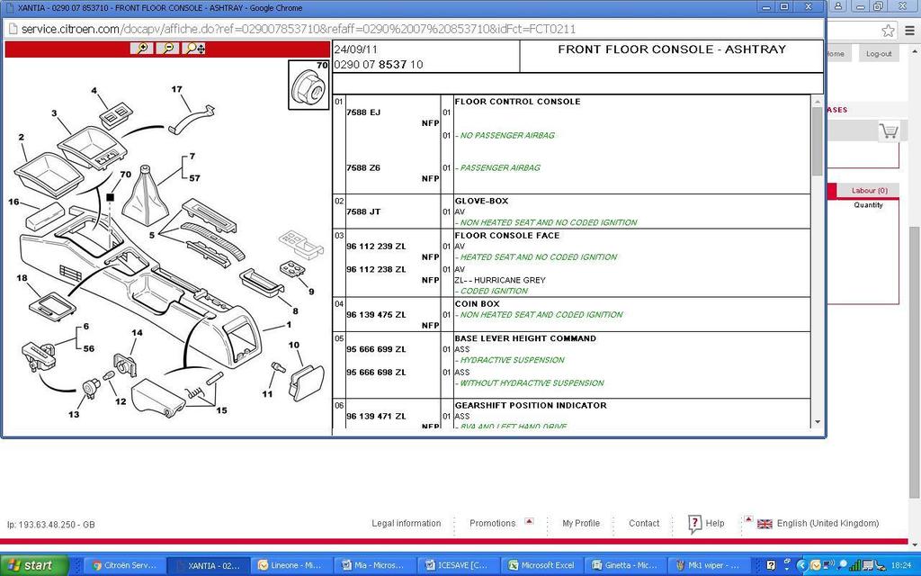
Task: Click the FLOOR CONSOLE FACE heading
Action: point(507,235)
